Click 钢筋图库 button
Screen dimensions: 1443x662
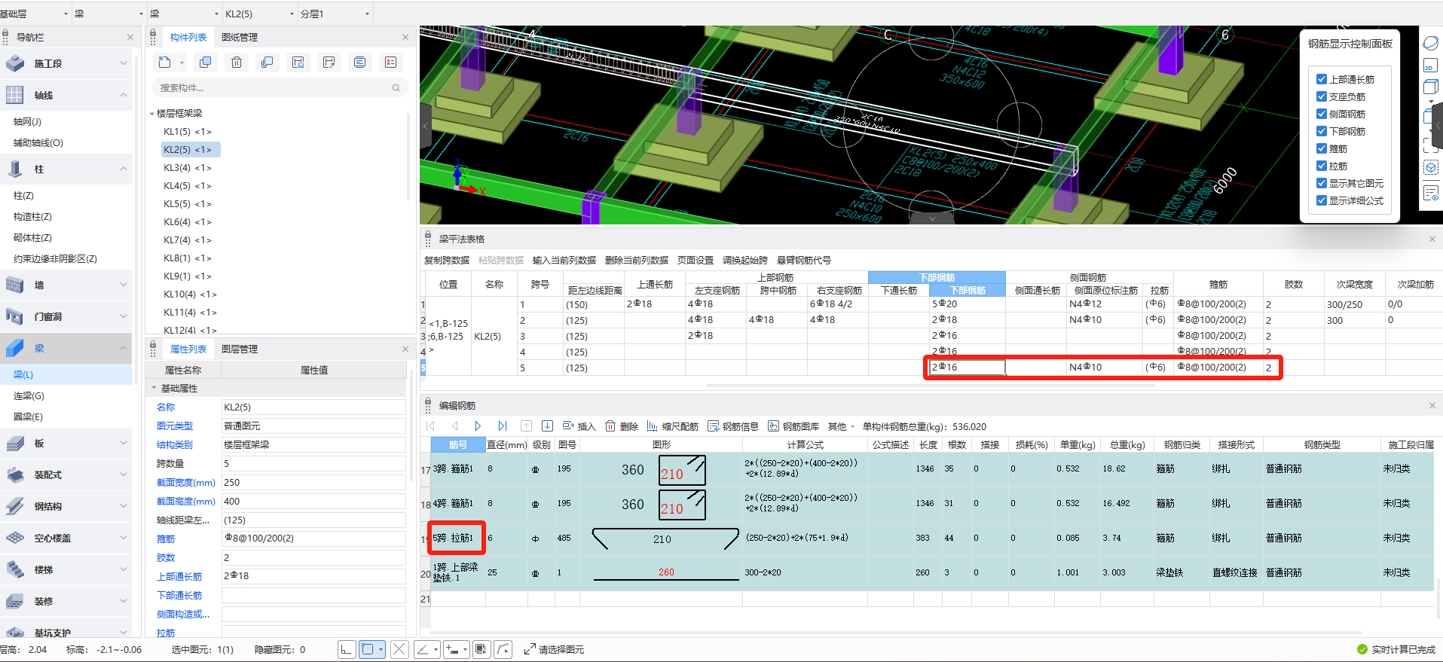[793, 426]
